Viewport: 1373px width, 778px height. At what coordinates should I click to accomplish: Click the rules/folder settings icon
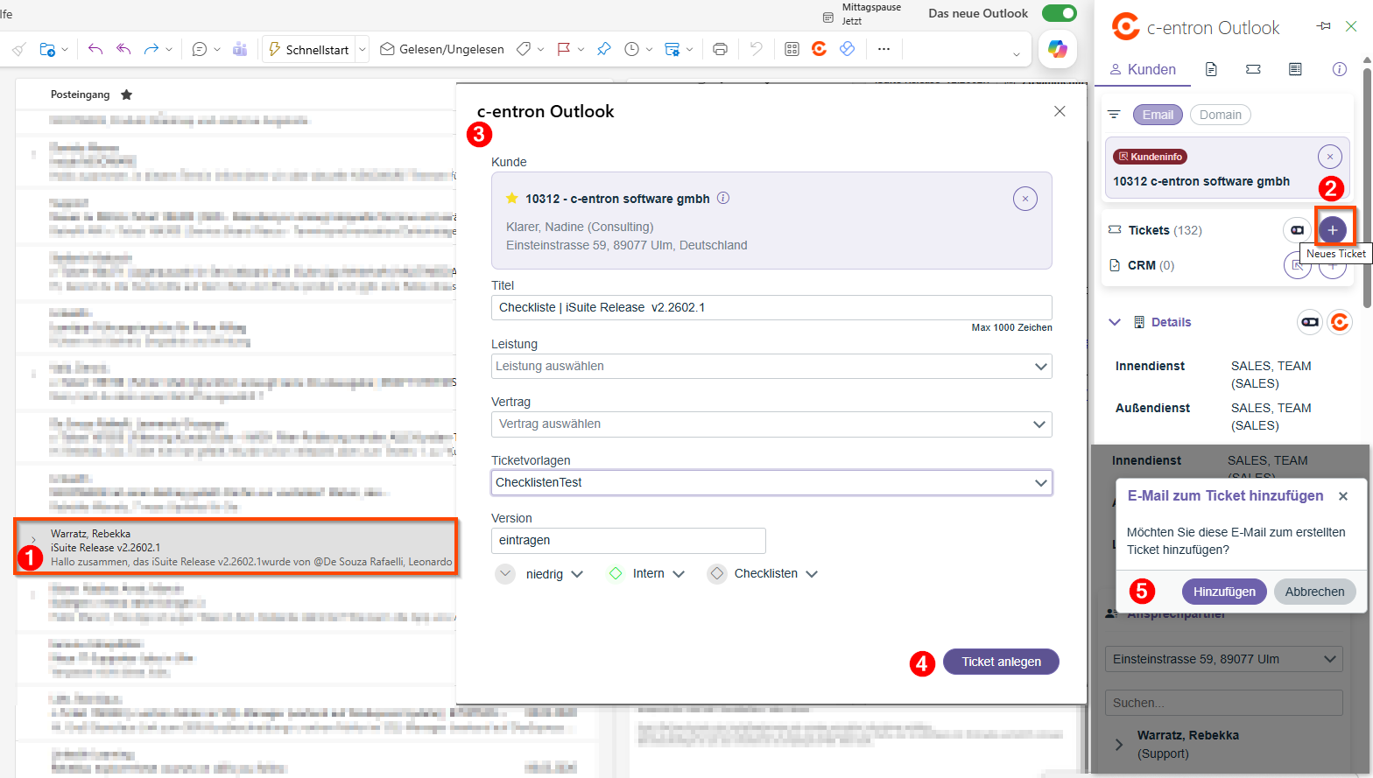point(672,50)
